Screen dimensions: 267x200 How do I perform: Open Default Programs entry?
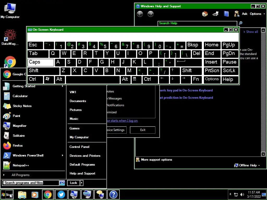[82, 165]
